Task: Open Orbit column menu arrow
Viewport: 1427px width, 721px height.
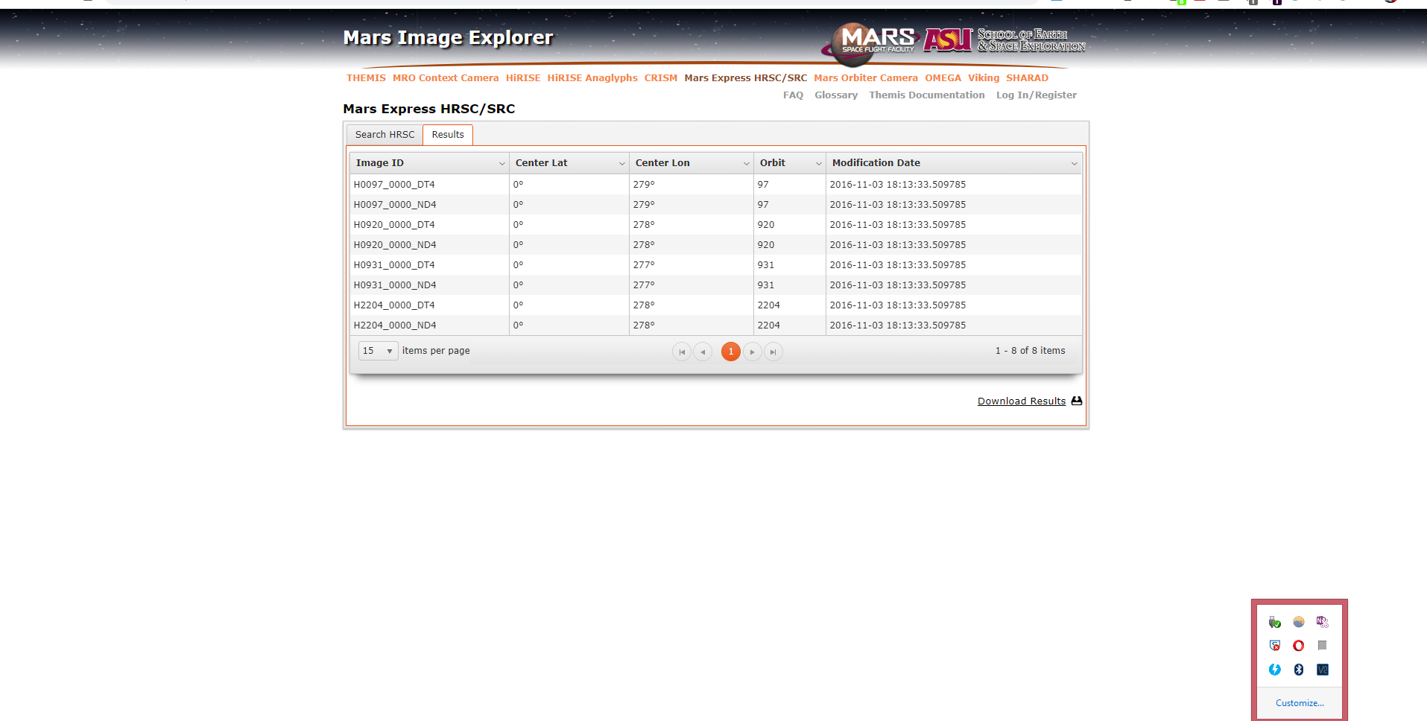Action: pos(818,163)
